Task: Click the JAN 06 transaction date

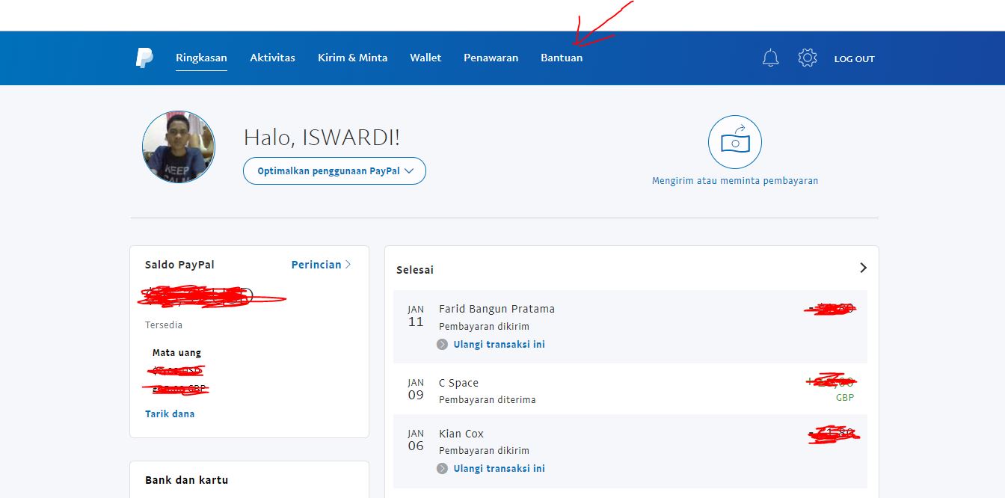Action: click(x=416, y=440)
